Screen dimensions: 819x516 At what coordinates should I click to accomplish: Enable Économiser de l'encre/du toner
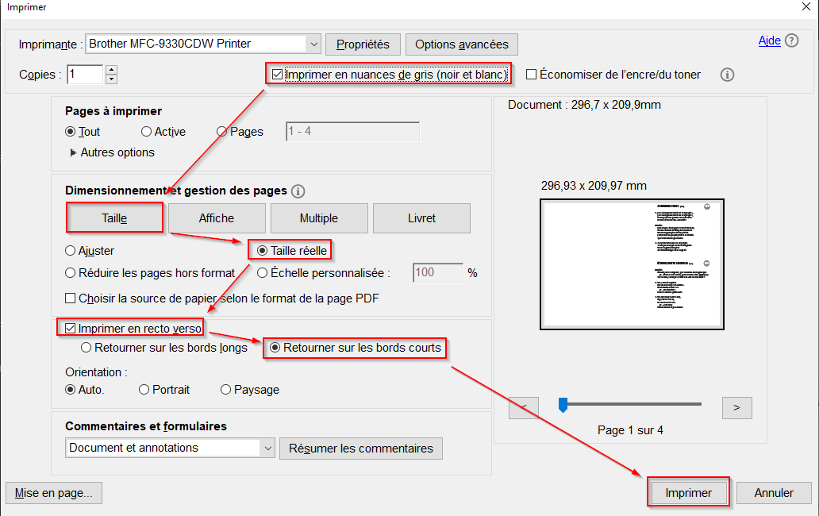(532, 75)
